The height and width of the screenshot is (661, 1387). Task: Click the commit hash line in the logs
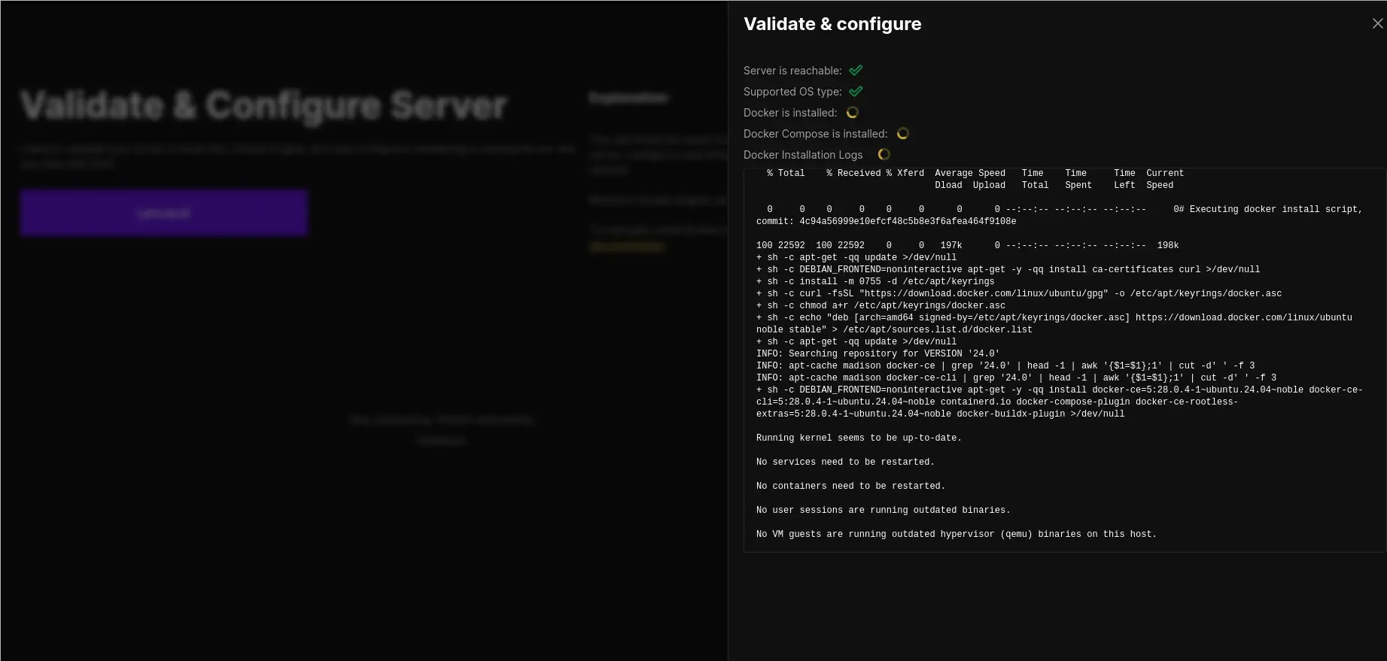click(886, 221)
